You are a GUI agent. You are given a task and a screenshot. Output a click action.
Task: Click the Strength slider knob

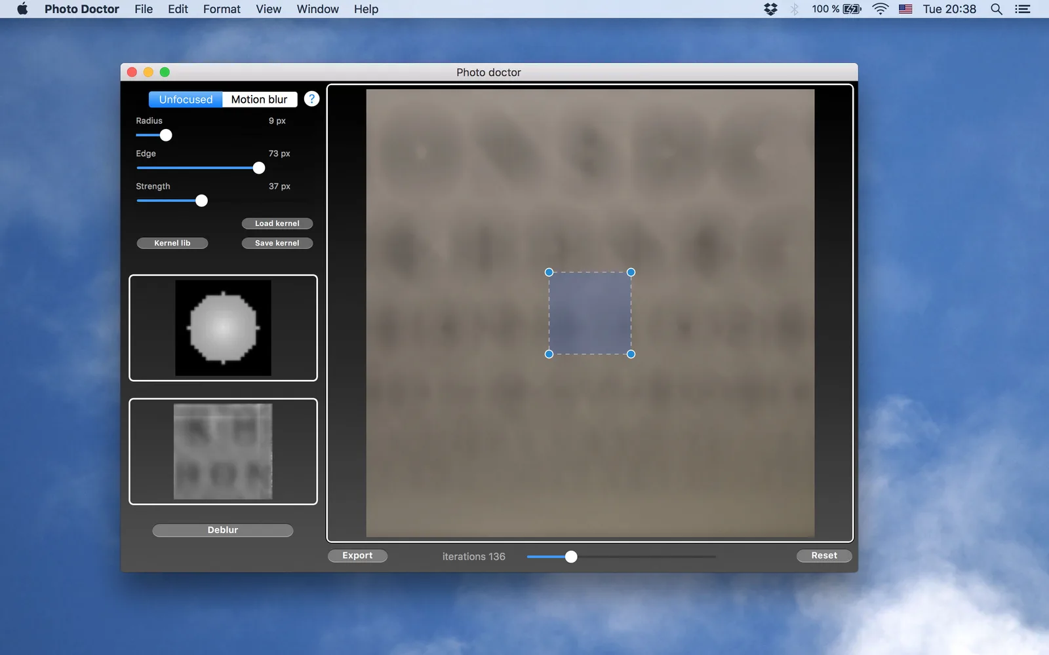202,200
